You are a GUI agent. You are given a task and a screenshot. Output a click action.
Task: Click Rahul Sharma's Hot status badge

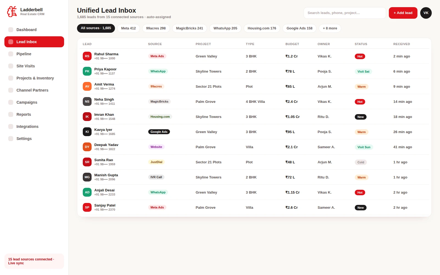click(x=360, y=56)
